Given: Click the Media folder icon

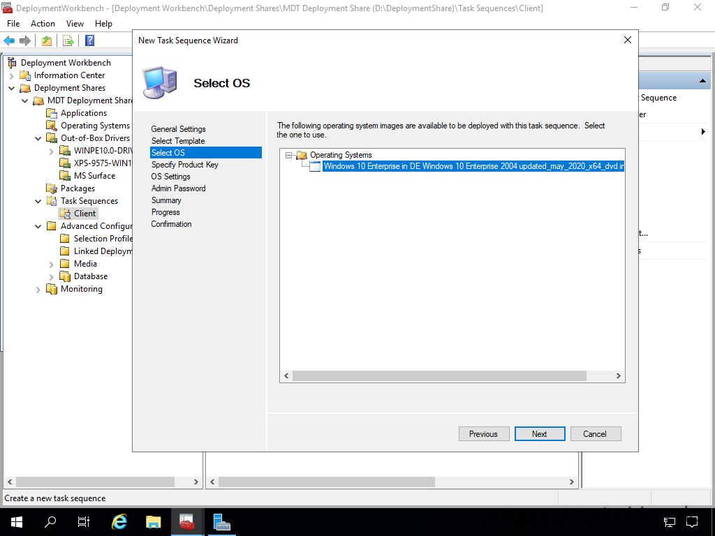Looking at the screenshot, I should tap(65, 264).
